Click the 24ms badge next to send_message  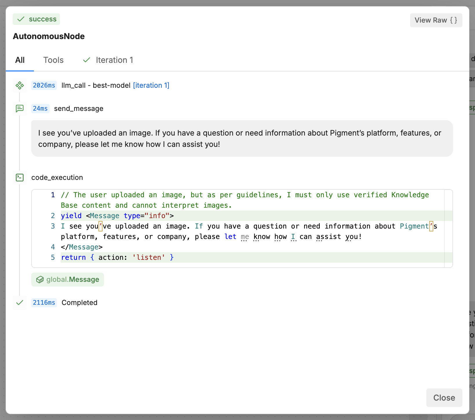[40, 108]
